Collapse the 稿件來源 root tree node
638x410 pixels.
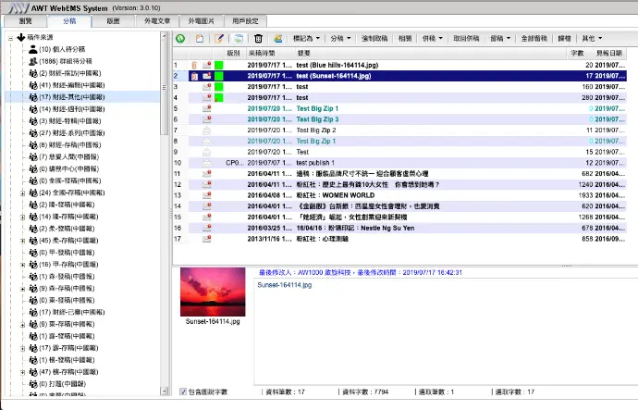(x=9, y=38)
